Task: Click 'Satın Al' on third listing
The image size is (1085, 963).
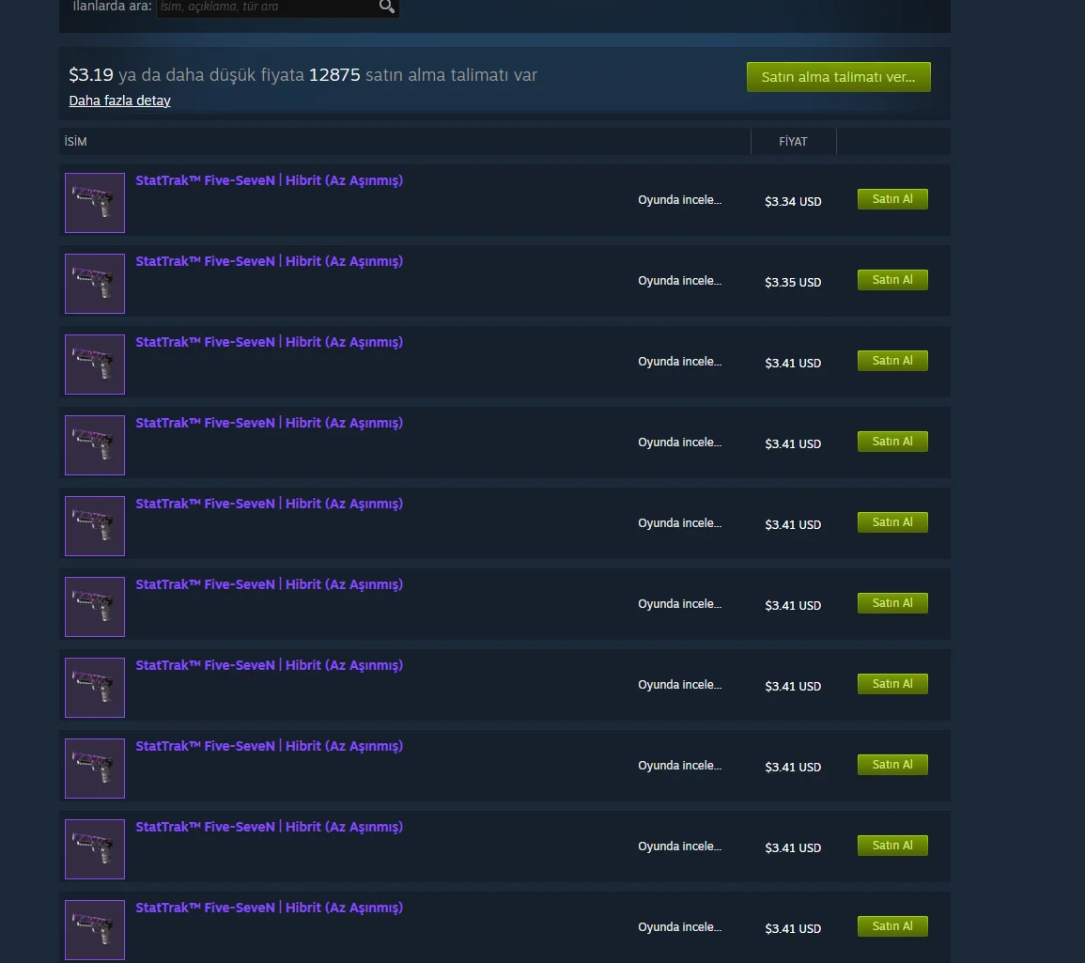Action: coord(891,361)
